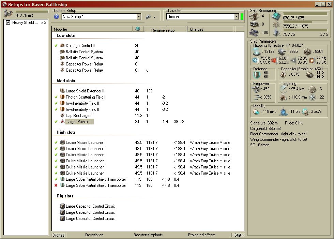334x239 pixels.
Task: Click the drone bay 75/75 m3 progress bar
Action: 32,12
